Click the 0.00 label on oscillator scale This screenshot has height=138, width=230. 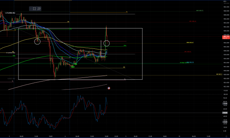point(225,131)
